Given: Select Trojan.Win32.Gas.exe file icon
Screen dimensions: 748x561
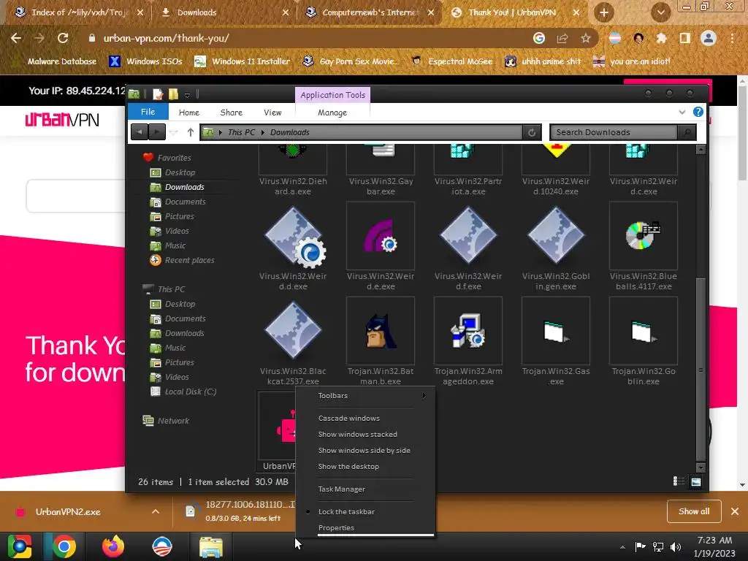Looking at the screenshot, I should click(556, 332).
